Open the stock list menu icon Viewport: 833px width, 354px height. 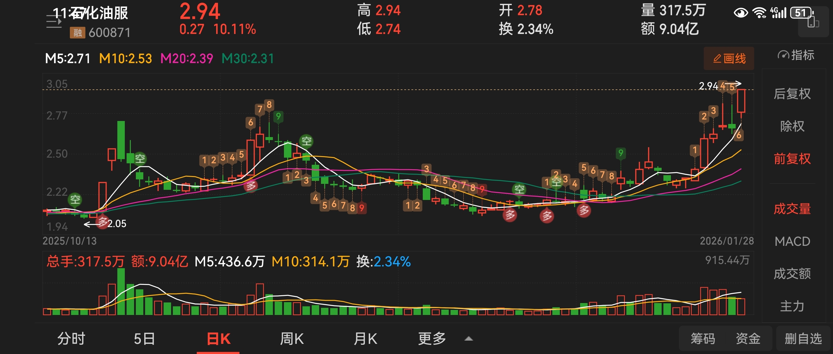54,22
